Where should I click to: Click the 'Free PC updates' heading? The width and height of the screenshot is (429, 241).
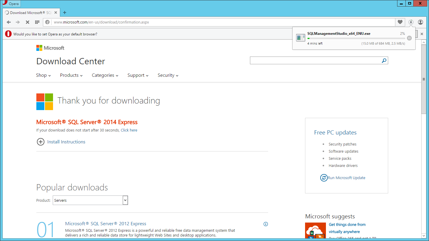335,132
